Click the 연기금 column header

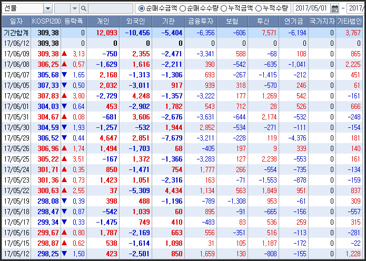[294, 22]
